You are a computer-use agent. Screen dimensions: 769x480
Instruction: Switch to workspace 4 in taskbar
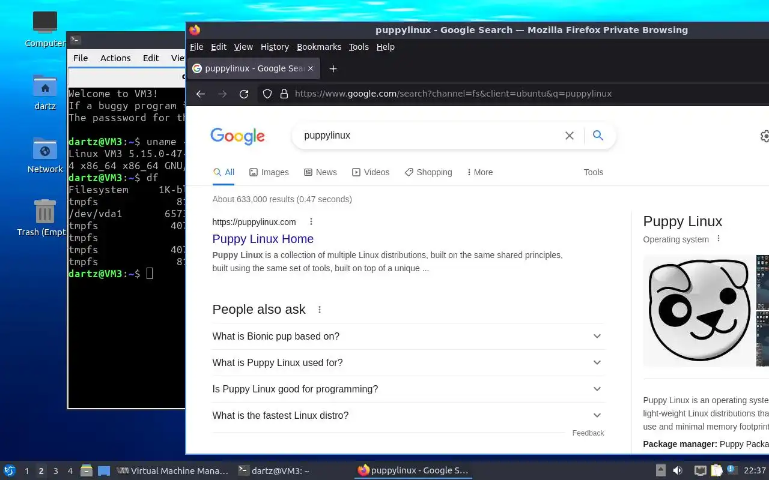[x=70, y=471]
